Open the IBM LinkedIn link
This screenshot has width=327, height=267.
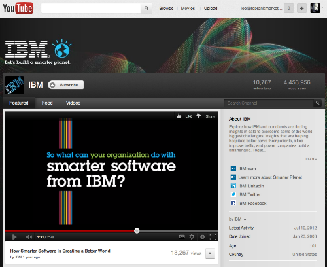pyautogui.click(x=251, y=186)
